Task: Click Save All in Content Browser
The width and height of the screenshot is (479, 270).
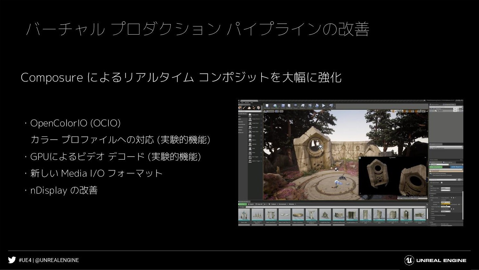Action: click(x=259, y=204)
